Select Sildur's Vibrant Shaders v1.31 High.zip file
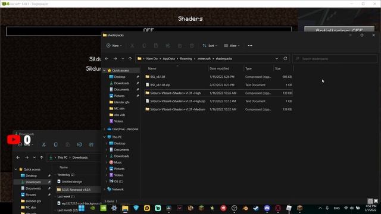Image resolution: width=381 pixels, height=214 pixels. [218, 101]
